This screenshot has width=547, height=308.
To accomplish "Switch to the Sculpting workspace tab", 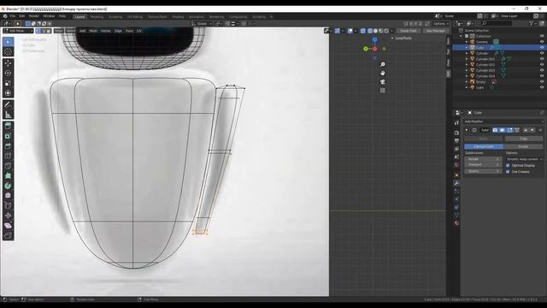I will (x=115, y=17).
